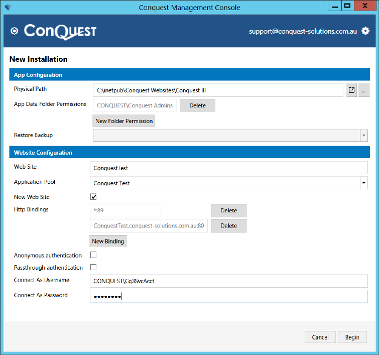
Task: Click the Http Bindings label
Action: [x=31, y=209]
